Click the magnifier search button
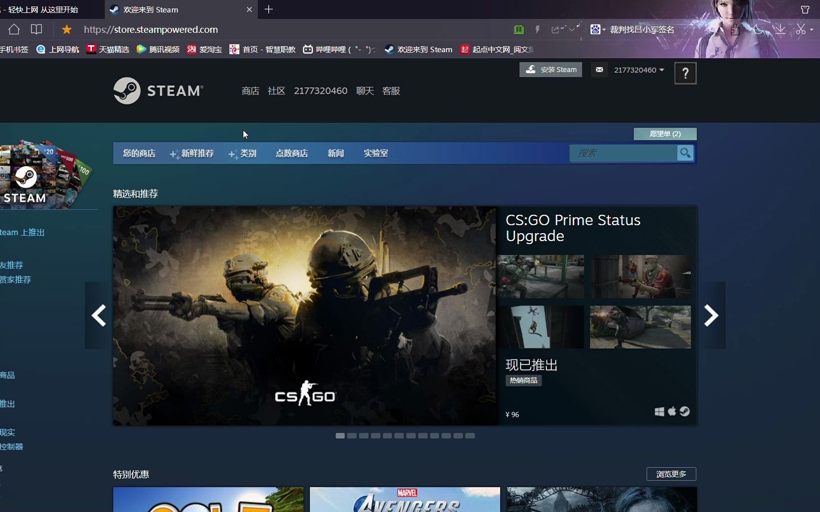The height and width of the screenshot is (512, 820). 685,153
